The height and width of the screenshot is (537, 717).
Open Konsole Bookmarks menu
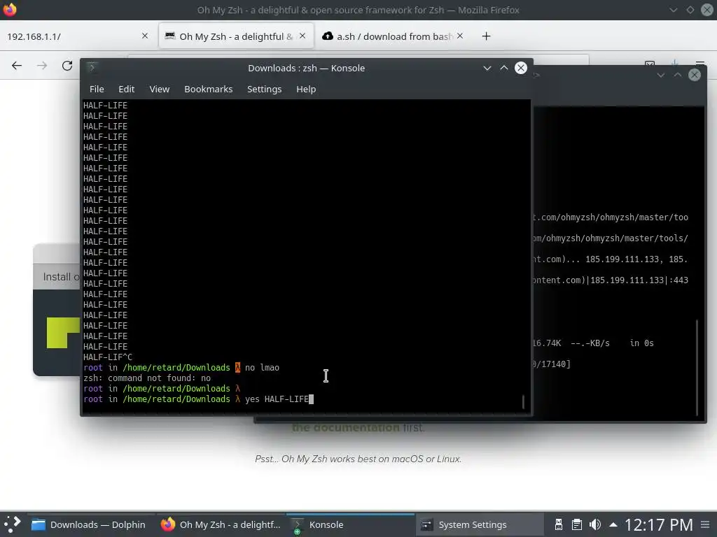[x=208, y=89]
